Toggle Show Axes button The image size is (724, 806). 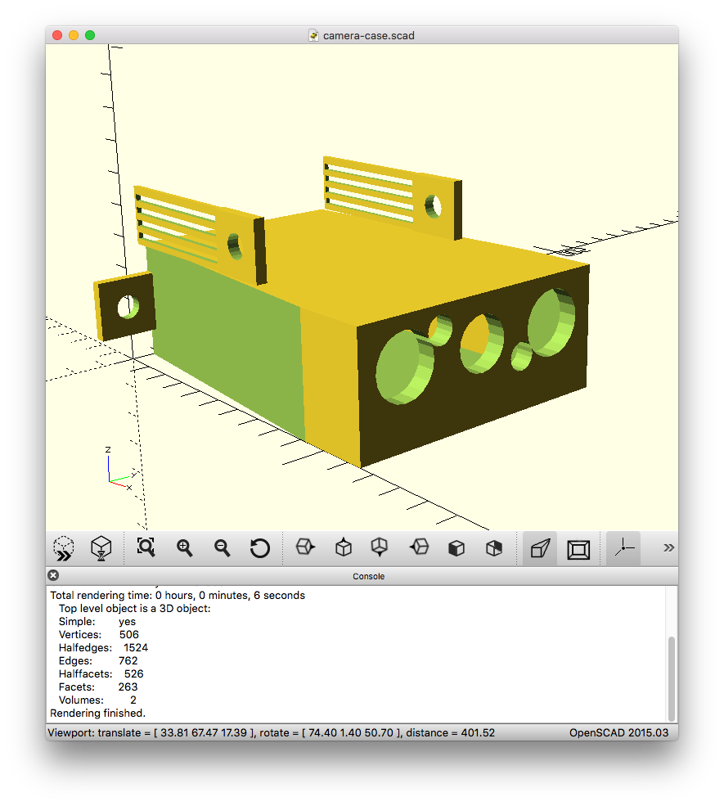click(623, 547)
